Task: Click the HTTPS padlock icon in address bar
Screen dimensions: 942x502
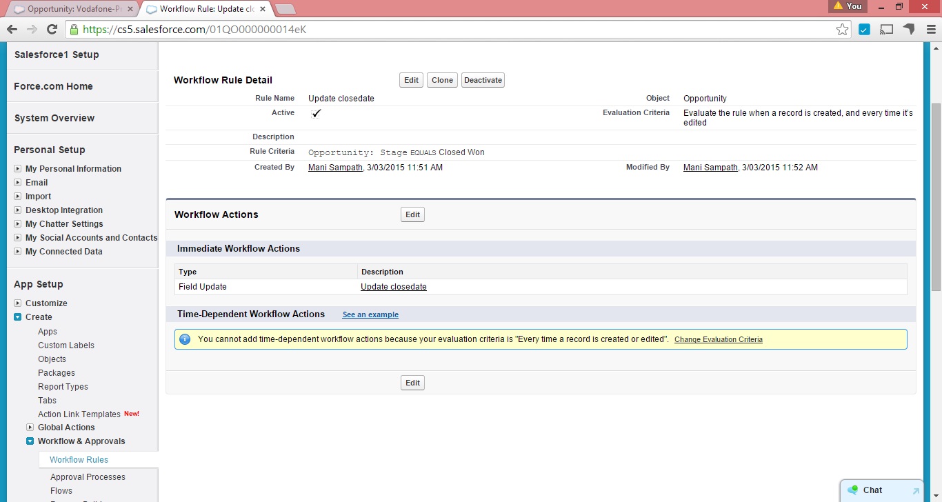Action: pyautogui.click(x=74, y=30)
